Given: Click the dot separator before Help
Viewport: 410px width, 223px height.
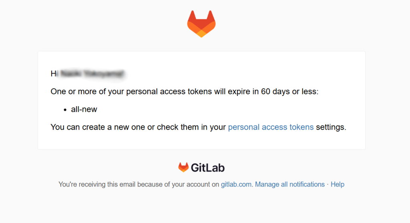Looking at the screenshot, I should pyautogui.click(x=328, y=184).
